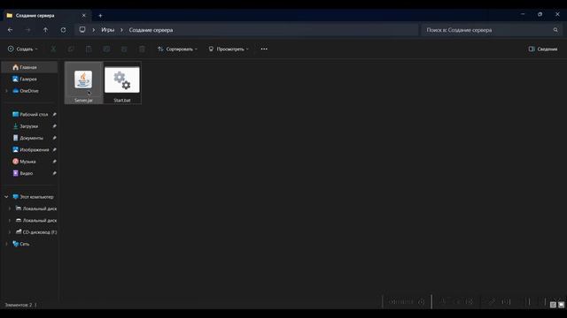Go back with the Back arrow
The width and height of the screenshot is (567, 318).
tap(10, 30)
